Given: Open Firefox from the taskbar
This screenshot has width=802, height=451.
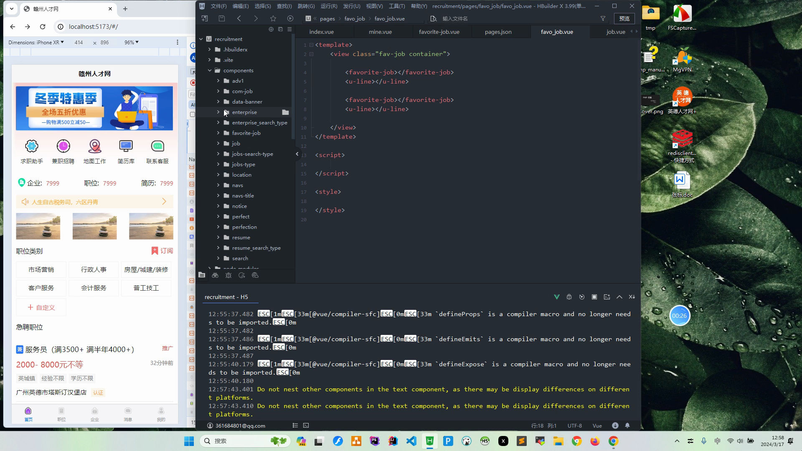Looking at the screenshot, I should pos(595,441).
